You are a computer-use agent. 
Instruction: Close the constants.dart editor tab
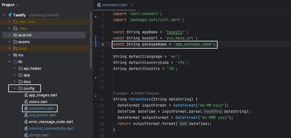(x=132, y=5)
